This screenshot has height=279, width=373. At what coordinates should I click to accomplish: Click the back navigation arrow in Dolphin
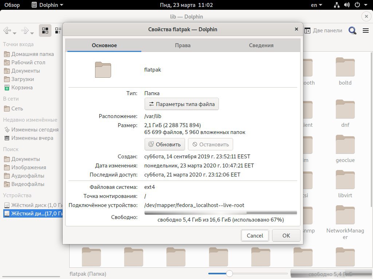point(7,31)
